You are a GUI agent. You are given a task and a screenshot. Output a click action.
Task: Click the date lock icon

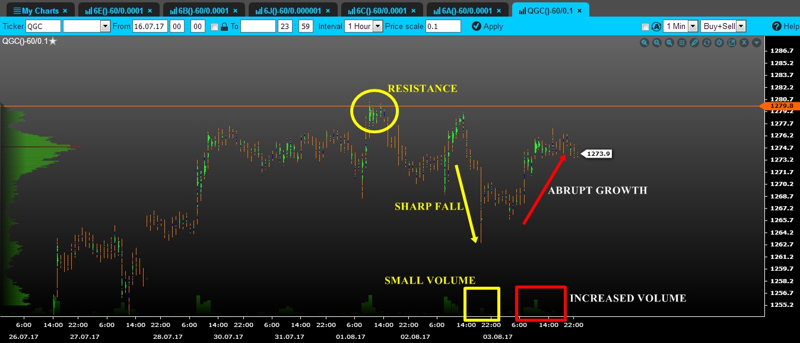[224, 27]
